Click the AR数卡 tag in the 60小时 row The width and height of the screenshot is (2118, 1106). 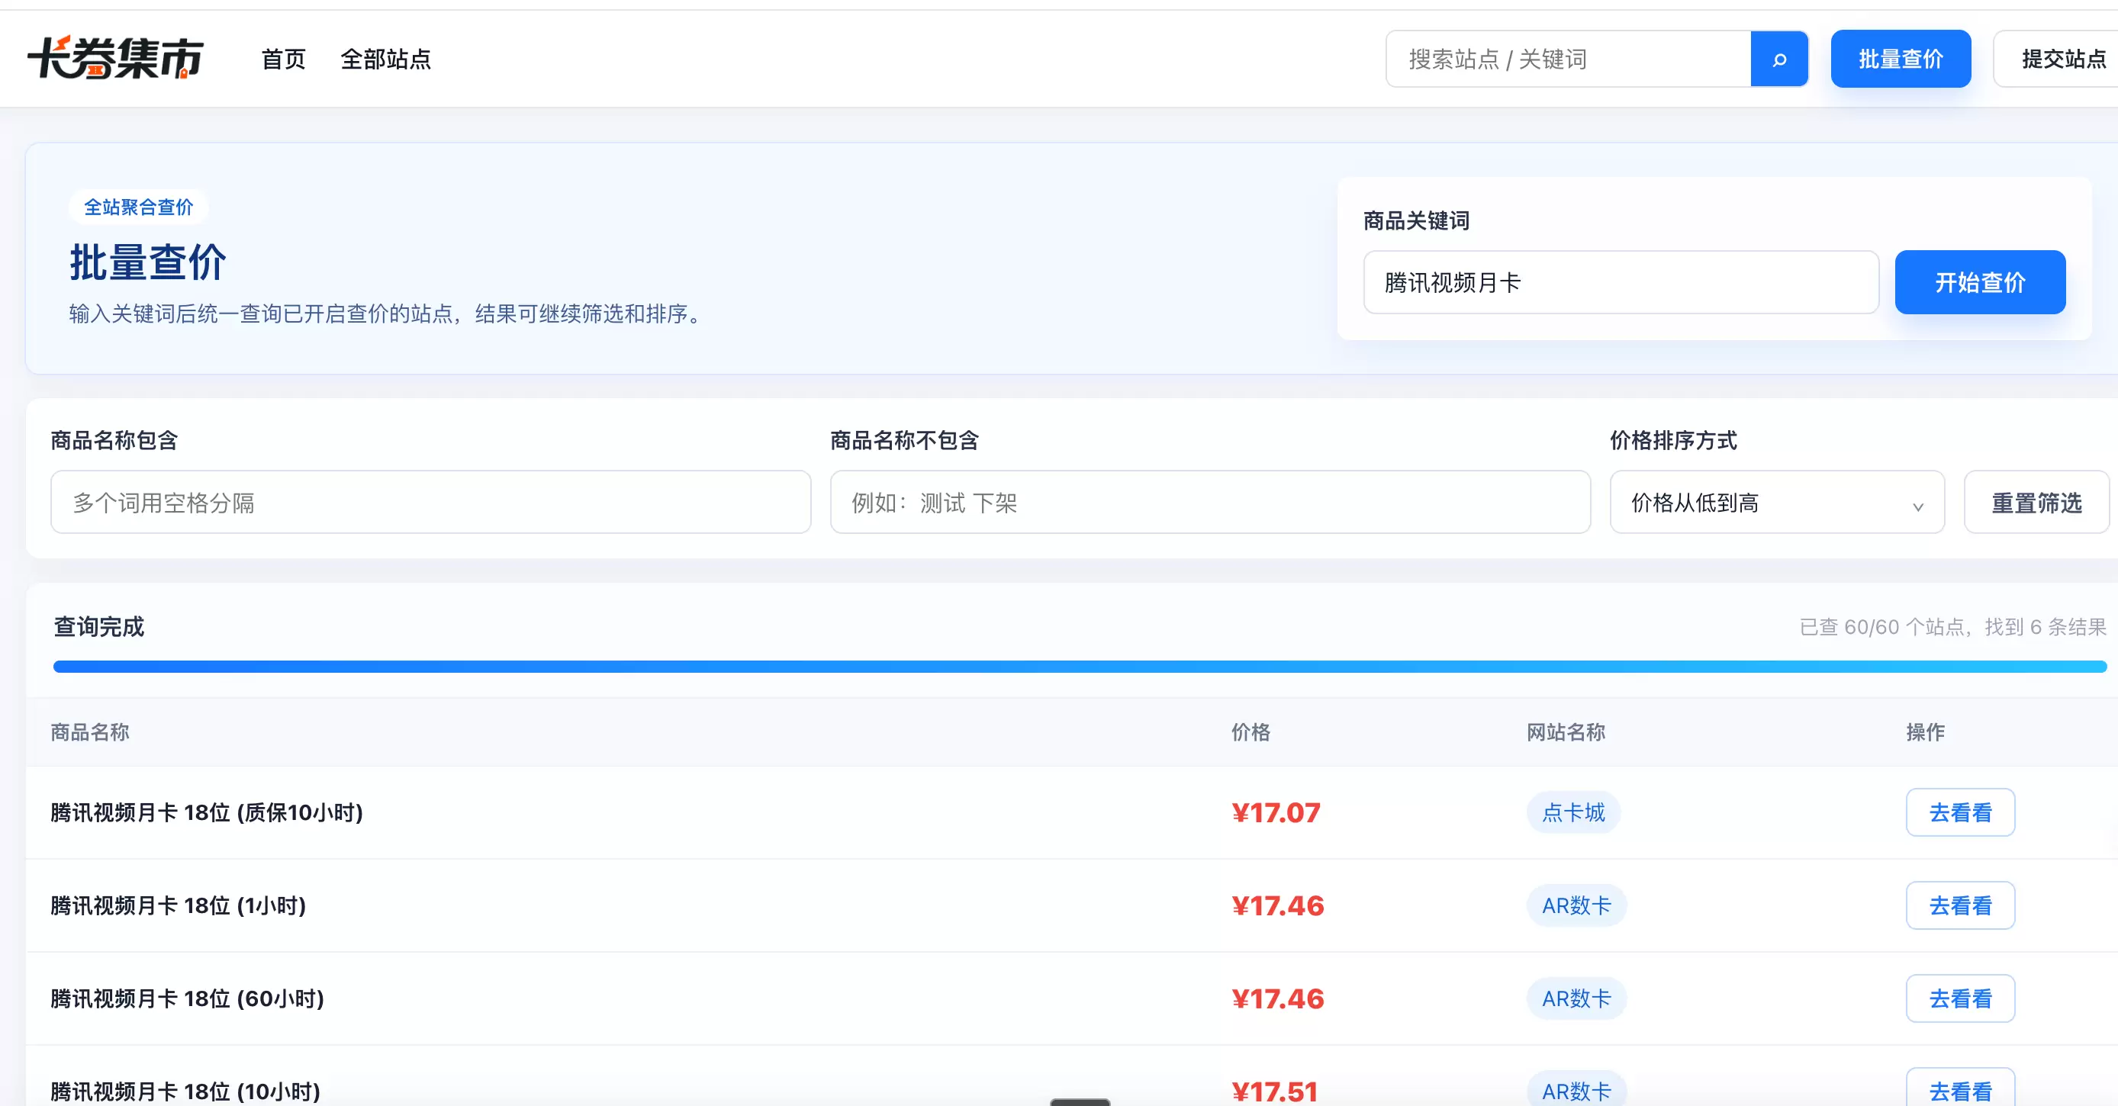click(1576, 998)
